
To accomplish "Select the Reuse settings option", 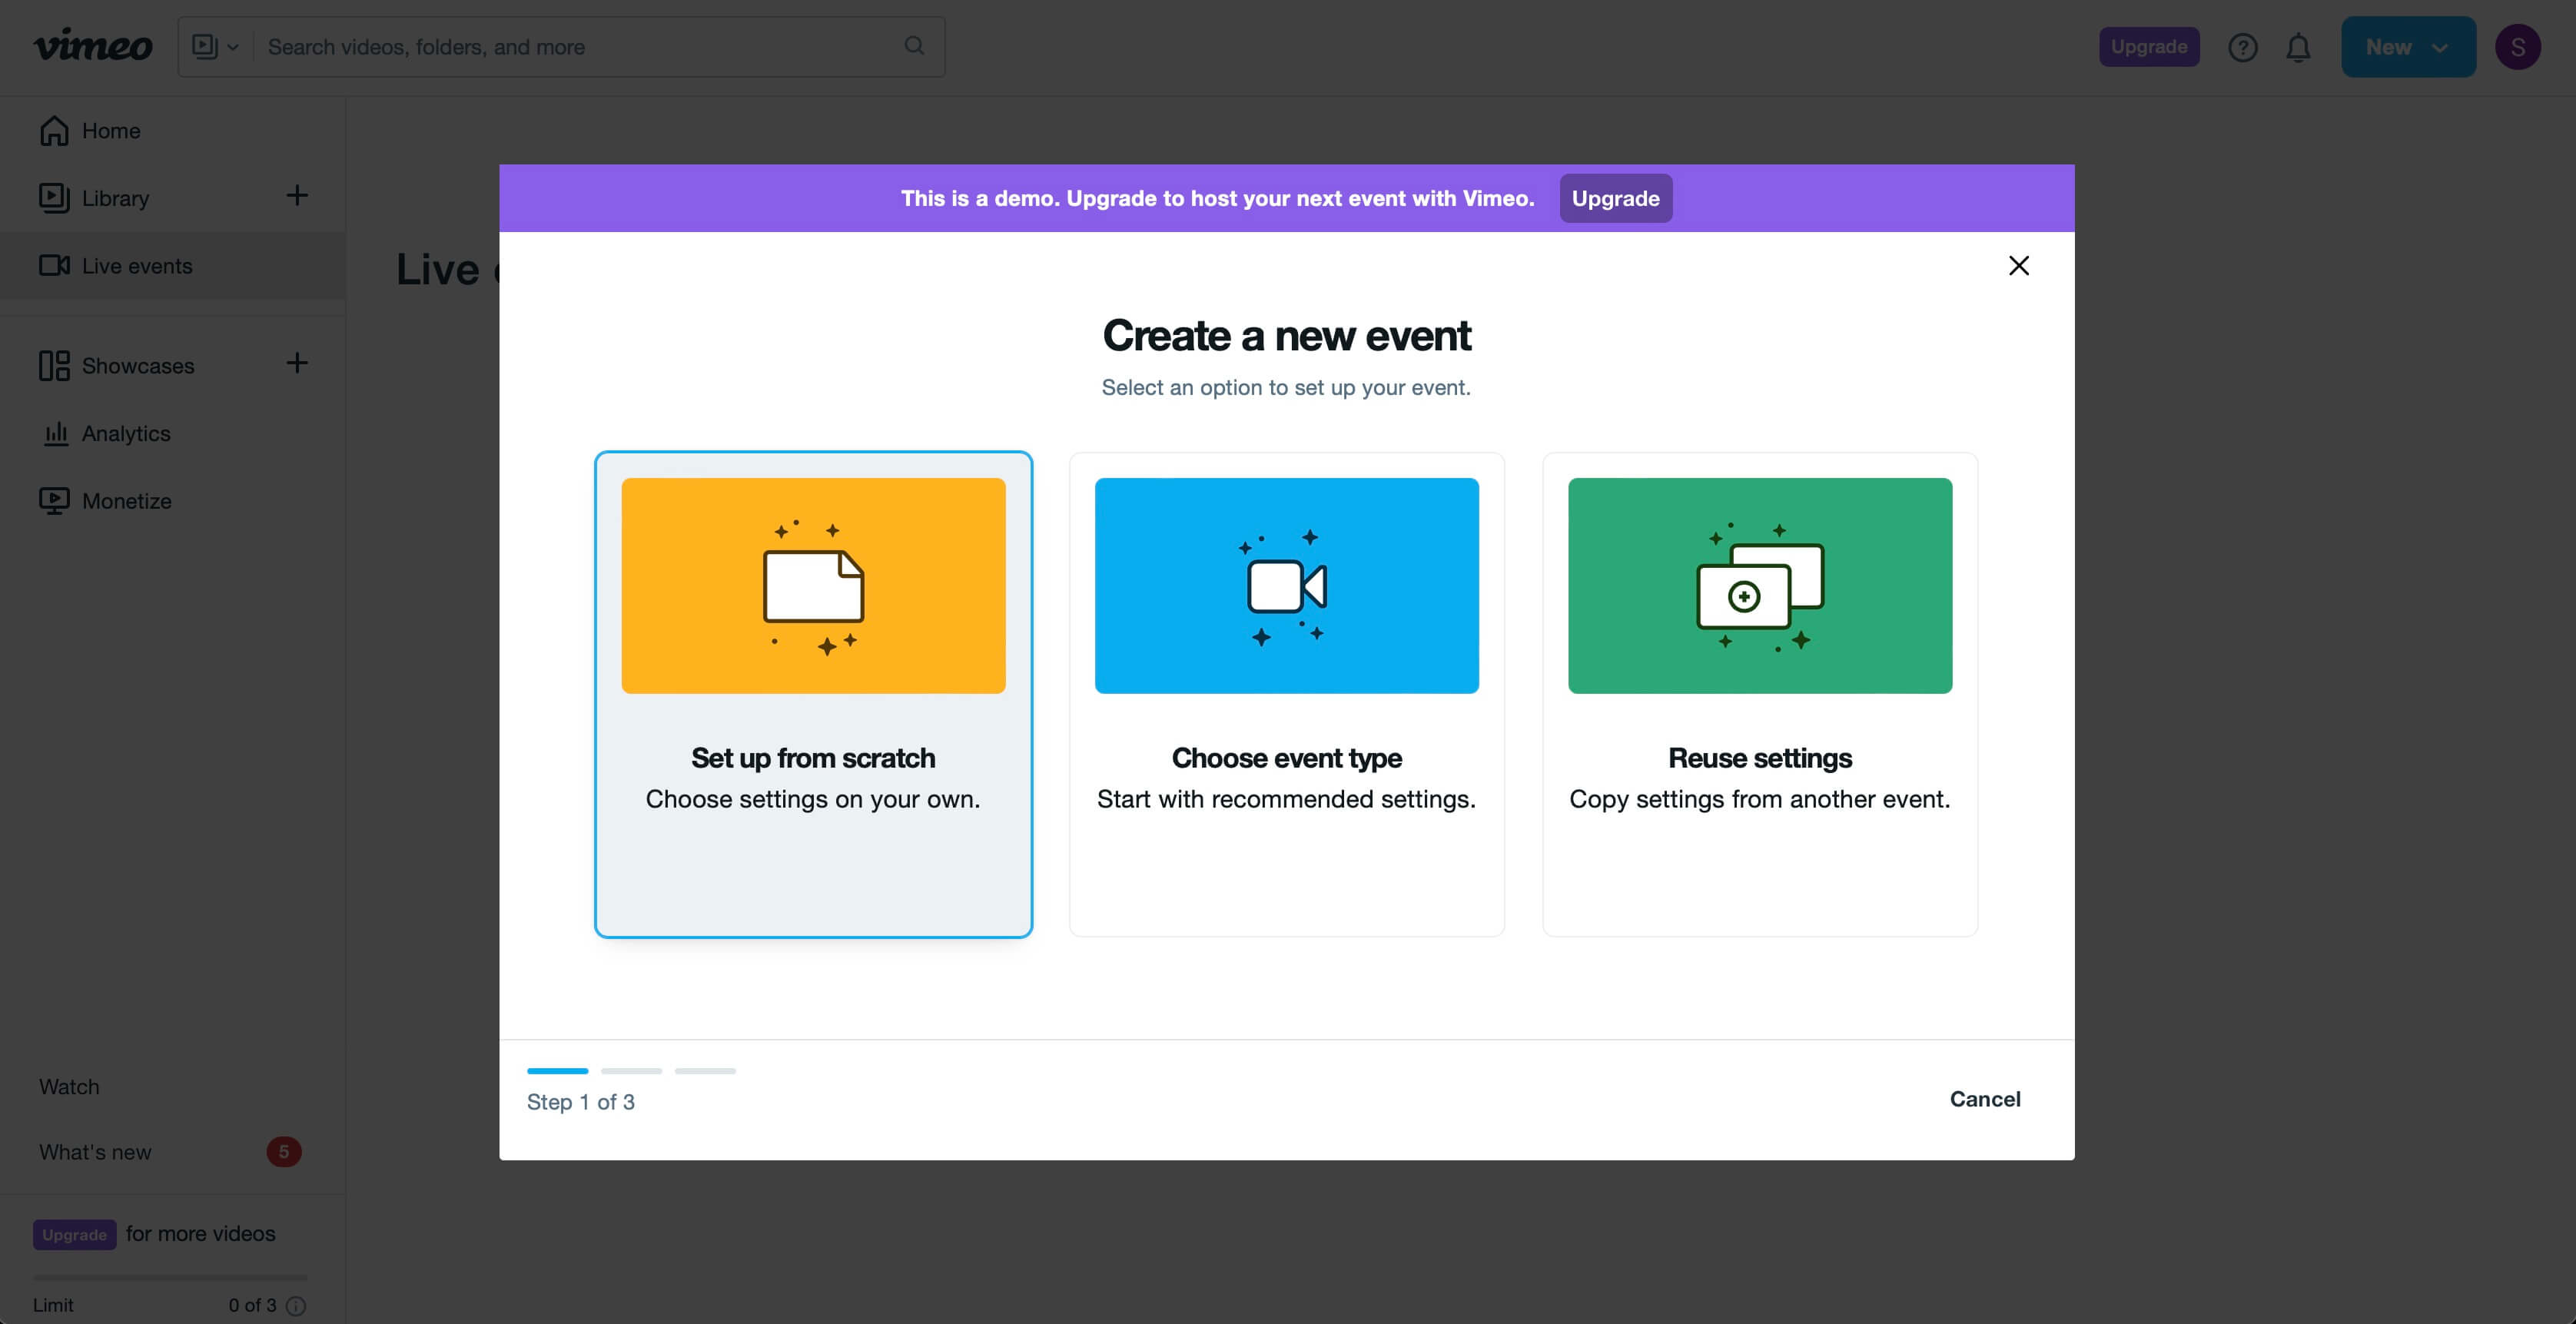I will (x=1759, y=694).
